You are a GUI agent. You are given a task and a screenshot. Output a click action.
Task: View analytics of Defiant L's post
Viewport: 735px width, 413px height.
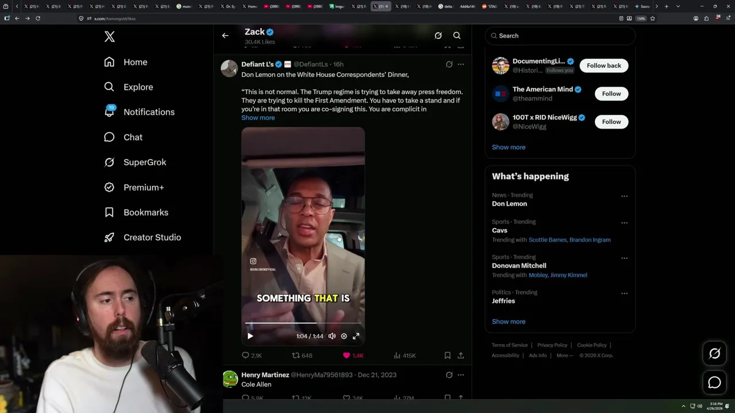404,356
